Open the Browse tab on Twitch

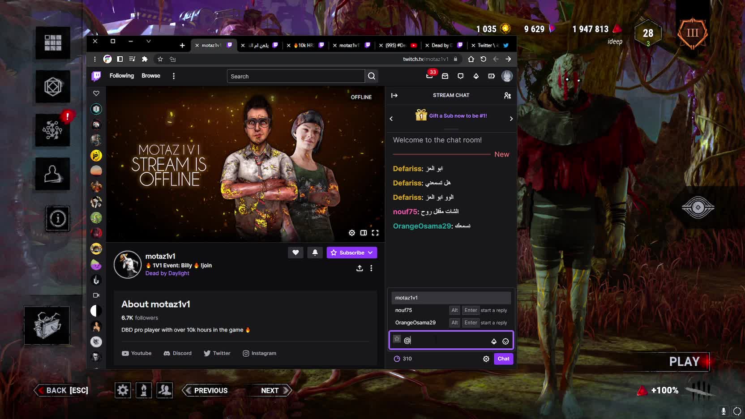point(151,76)
